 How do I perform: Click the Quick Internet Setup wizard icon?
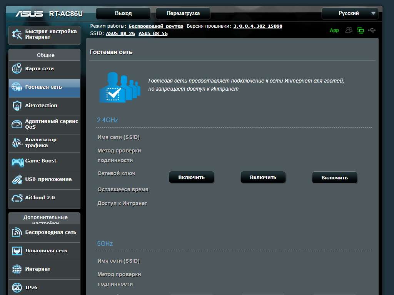[x=17, y=34]
